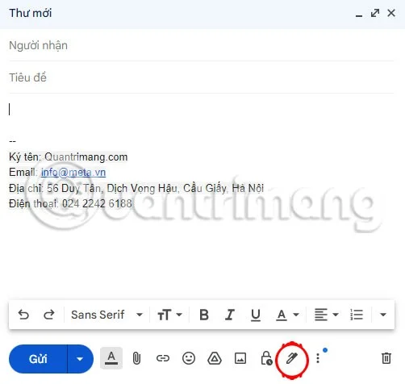
Task: Open the text alignment dropdown
Action: pos(326,315)
